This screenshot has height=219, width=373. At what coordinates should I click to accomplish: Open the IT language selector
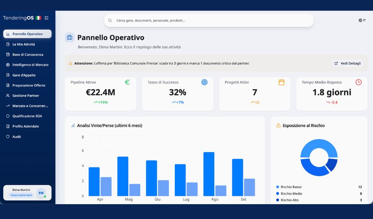pos(362,20)
